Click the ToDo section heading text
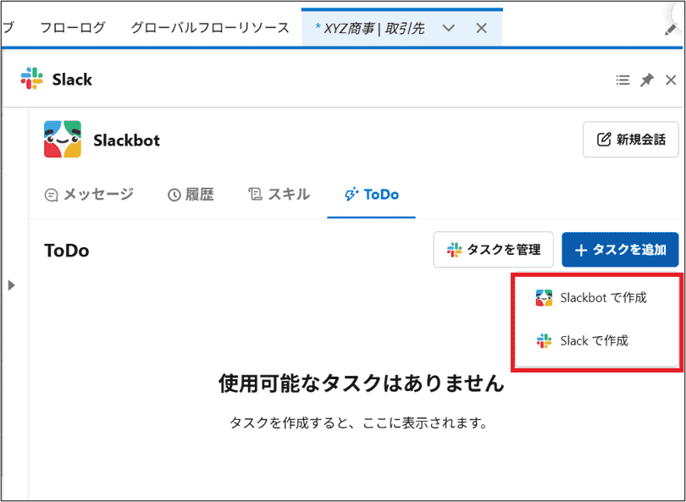Screen dimensions: 686x502 pyautogui.click(x=67, y=251)
